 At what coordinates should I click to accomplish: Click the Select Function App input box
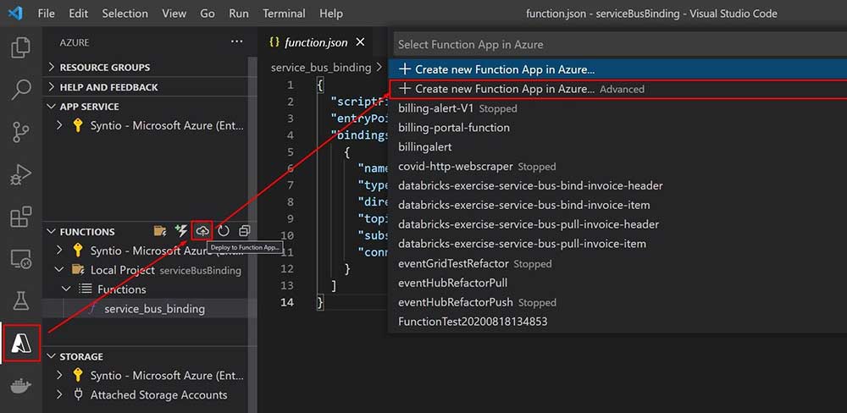620,44
